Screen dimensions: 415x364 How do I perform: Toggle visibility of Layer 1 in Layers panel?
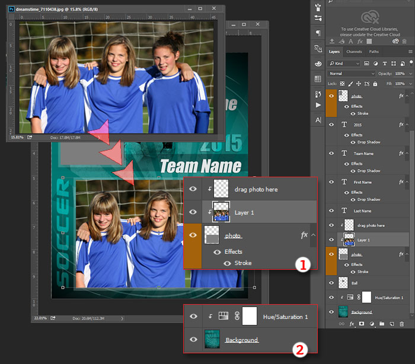(x=331, y=240)
